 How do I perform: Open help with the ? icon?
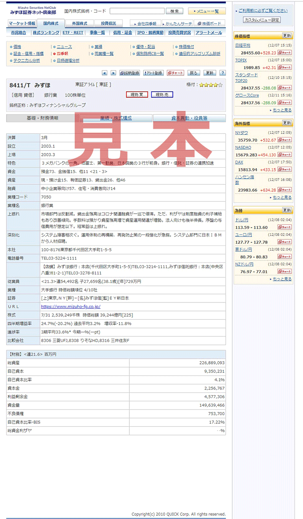tap(222, 73)
